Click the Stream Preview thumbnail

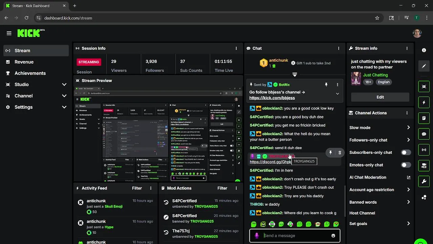[x=158, y=134]
